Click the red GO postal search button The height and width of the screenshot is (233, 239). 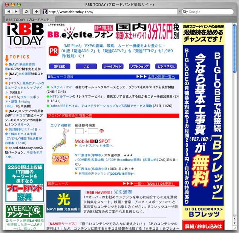pyautogui.click(x=101, y=131)
